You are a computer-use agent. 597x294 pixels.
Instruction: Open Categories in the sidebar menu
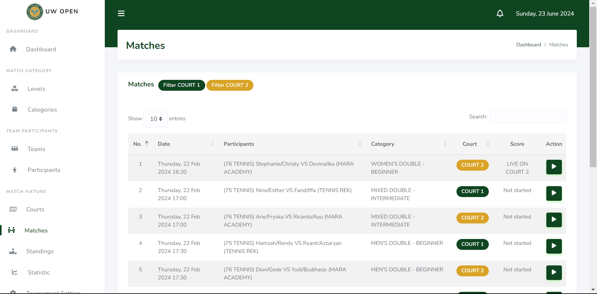click(x=42, y=109)
